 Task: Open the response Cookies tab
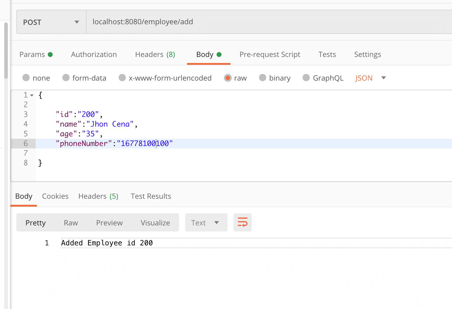click(x=55, y=196)
